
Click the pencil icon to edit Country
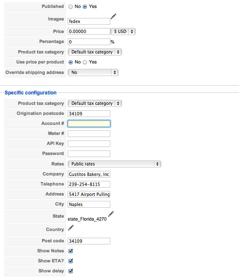click(71, 228)
